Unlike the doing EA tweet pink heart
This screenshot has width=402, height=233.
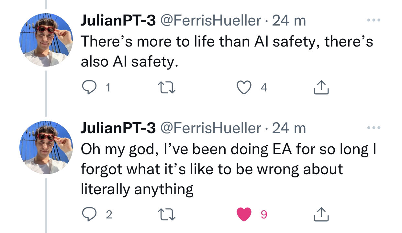(x=244, y=215)
